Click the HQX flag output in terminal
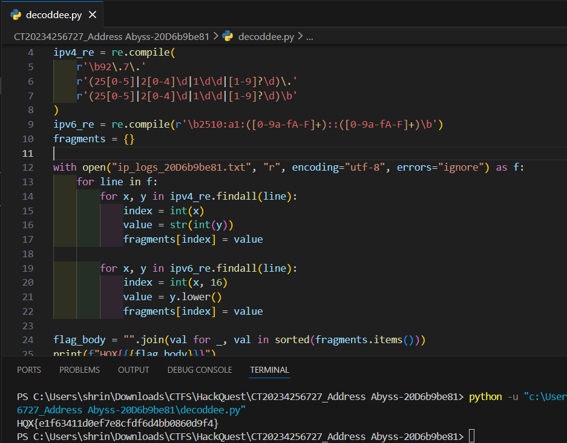567x443 pixels. point(117,423)
